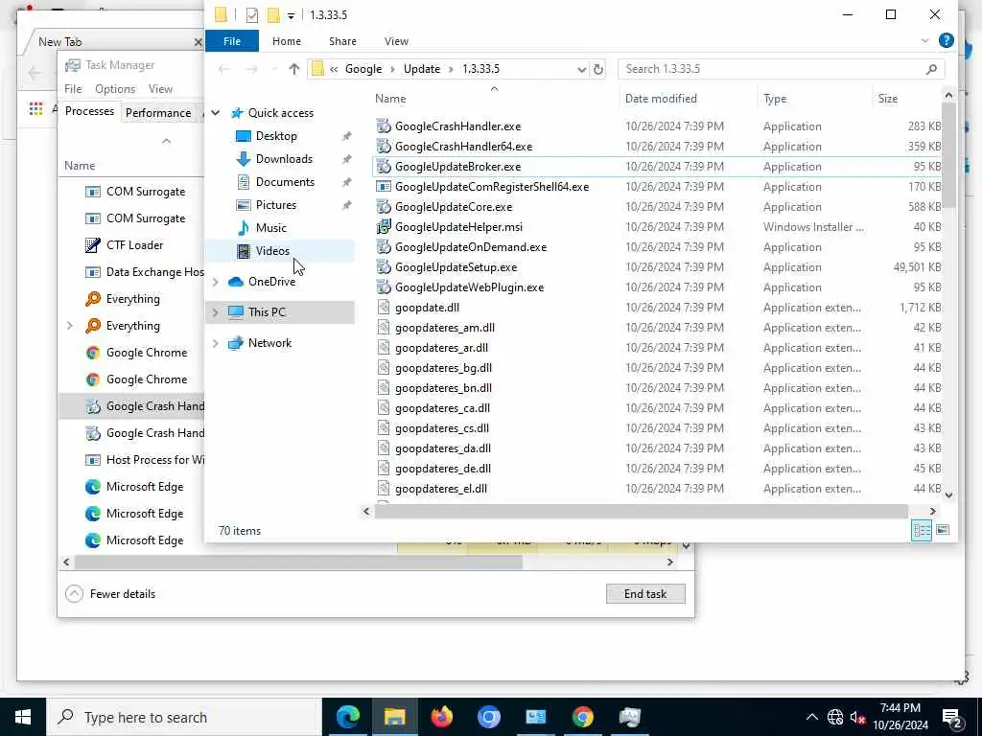Sort files by Size column header

coord(887,99)
